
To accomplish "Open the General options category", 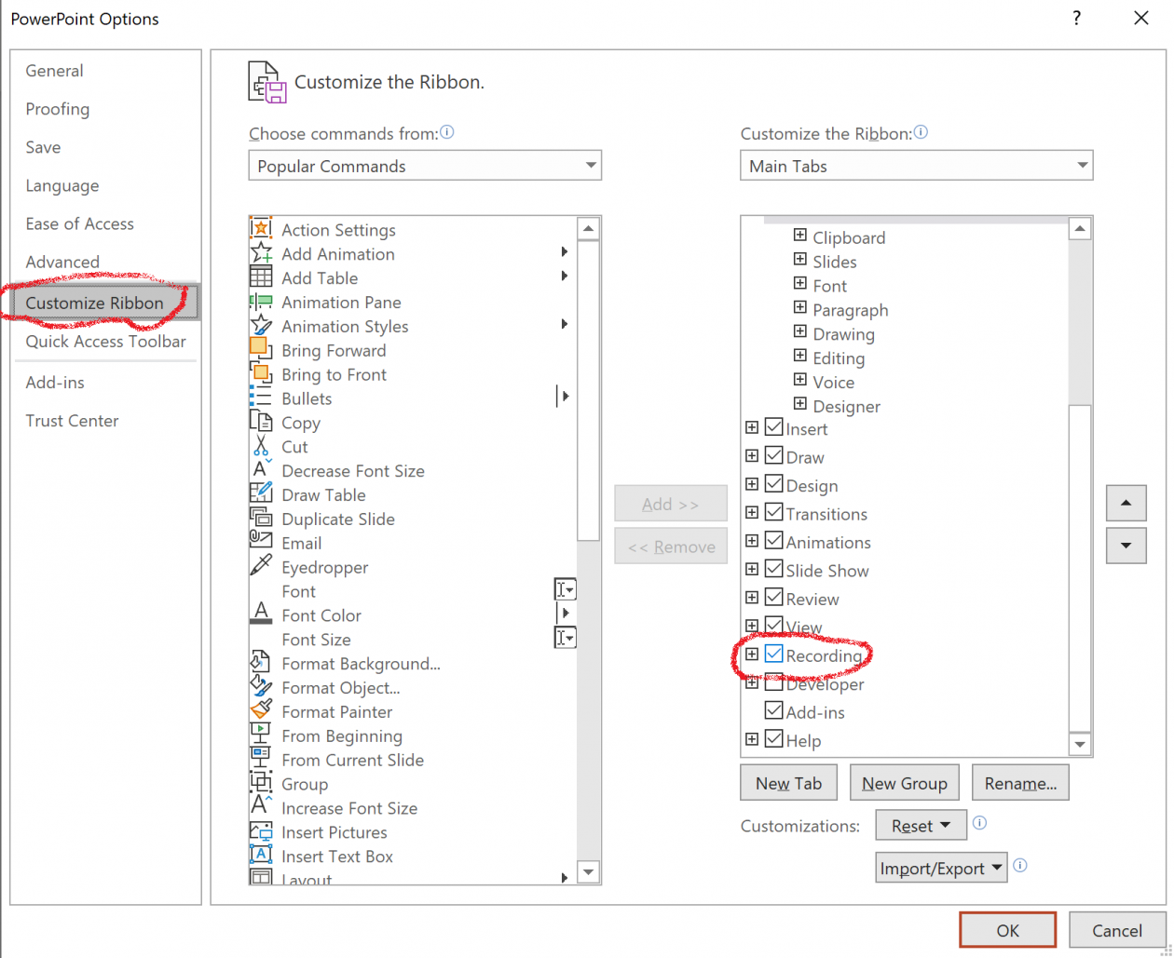I will coord(54,71).
